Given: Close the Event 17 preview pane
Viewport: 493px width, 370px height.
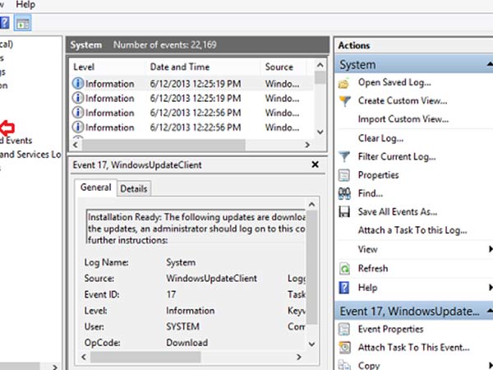Looking at the screenshot, I should pyautogui.click(x=315, y=164).
